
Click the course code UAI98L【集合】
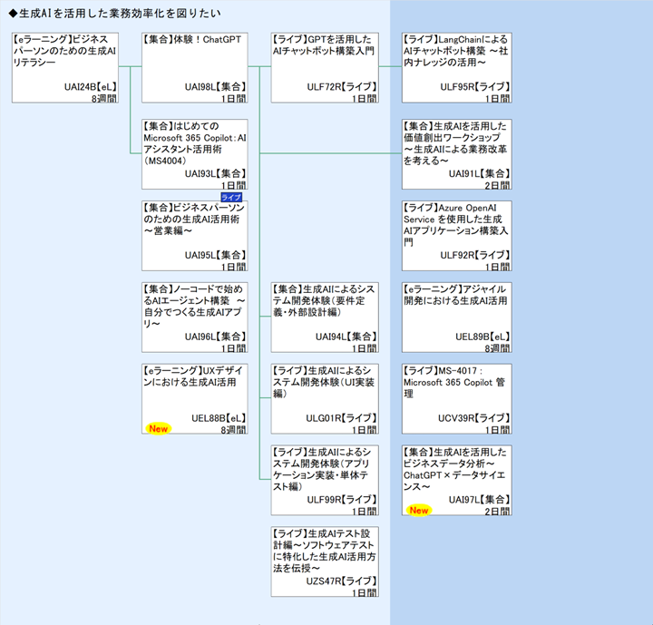point(216,87)
